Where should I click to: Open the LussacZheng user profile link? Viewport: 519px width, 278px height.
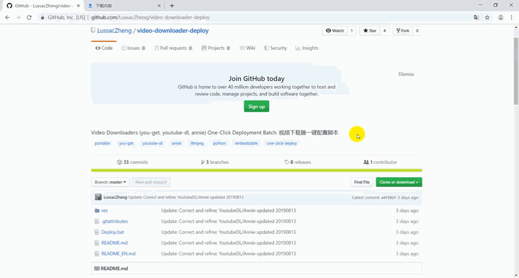pos(114,30)
